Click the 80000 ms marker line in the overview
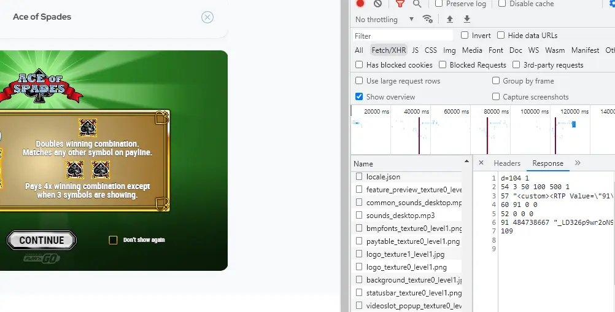 pyautogui.click(x=487, y=135)
